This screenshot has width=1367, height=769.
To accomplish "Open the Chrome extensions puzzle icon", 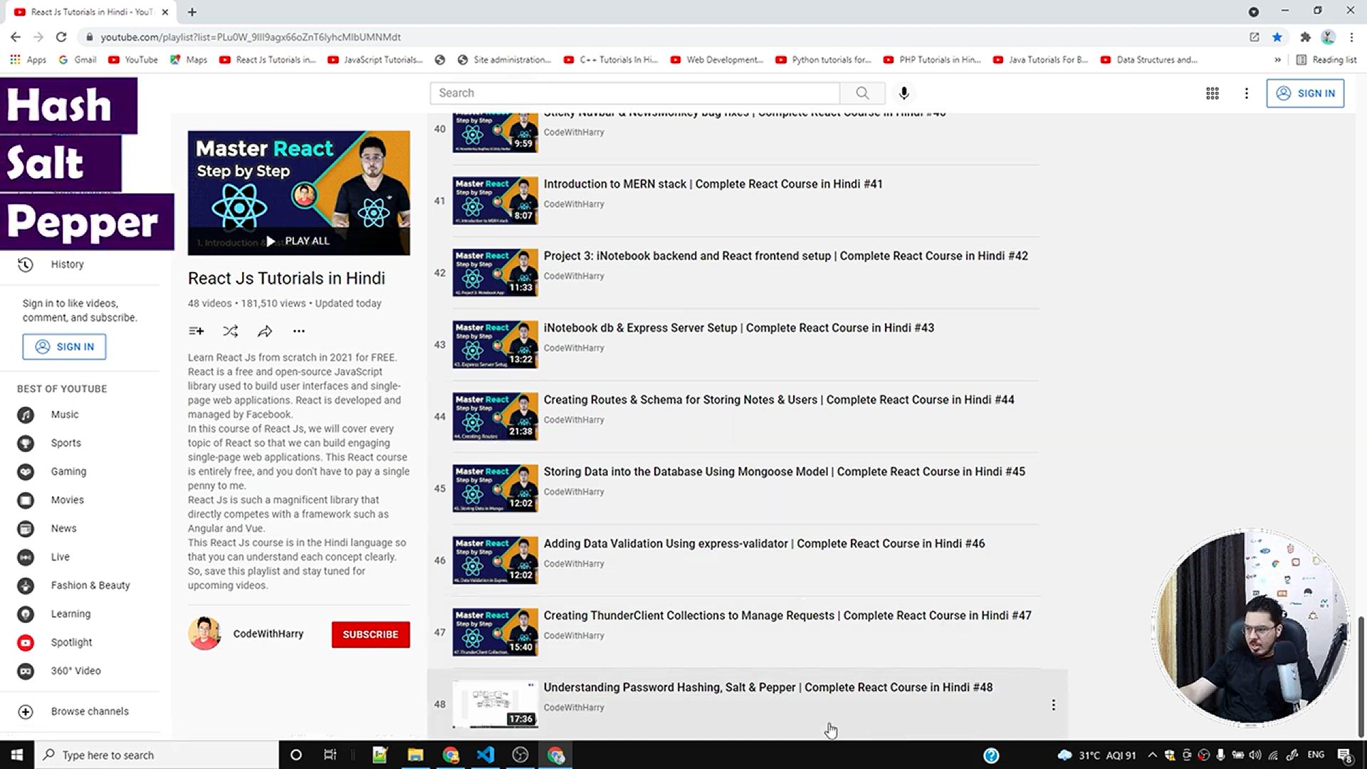I will tap(1305, 37).
